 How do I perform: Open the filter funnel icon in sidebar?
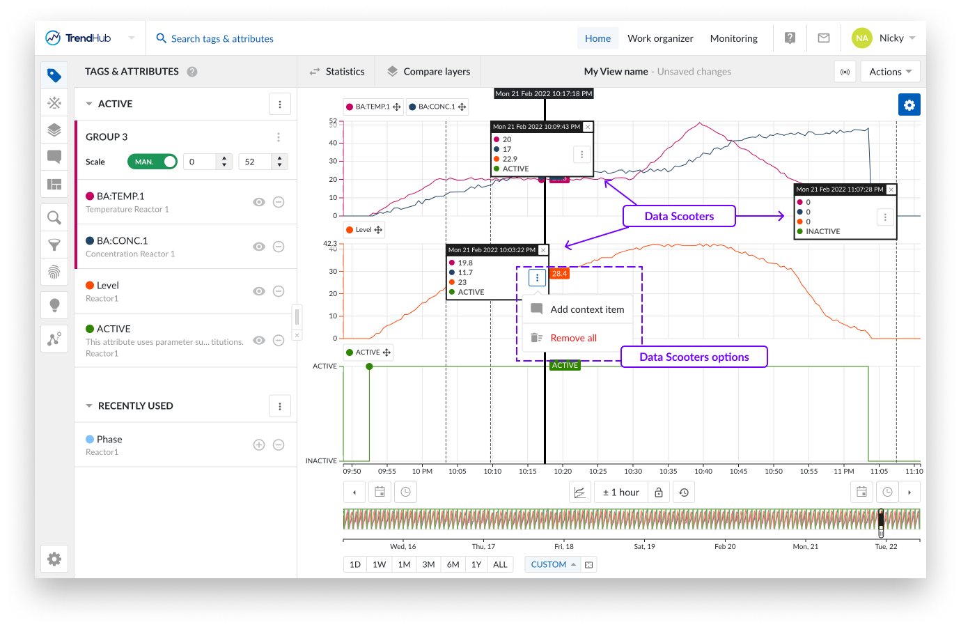pos(54,245)
